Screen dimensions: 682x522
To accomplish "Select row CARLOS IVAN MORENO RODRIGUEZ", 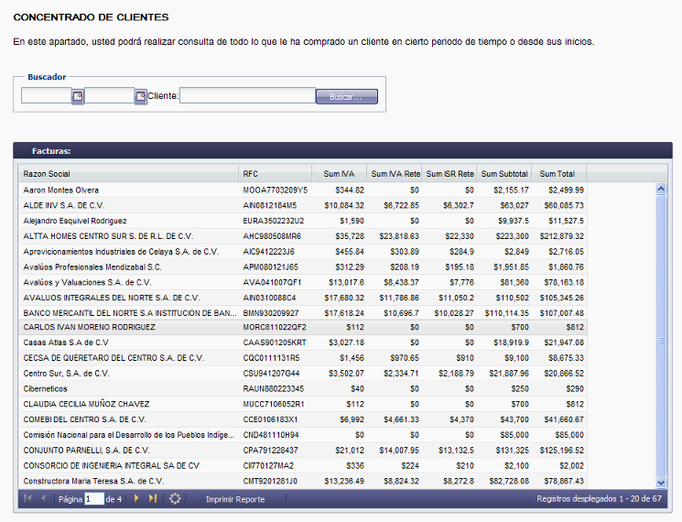I will coord(303,327).
